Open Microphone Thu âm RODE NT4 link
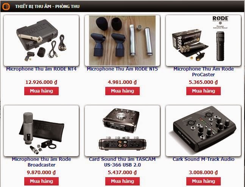 (x=41, y=69)
